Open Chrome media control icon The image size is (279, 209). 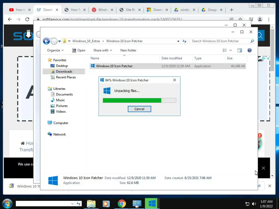[251, 19]
